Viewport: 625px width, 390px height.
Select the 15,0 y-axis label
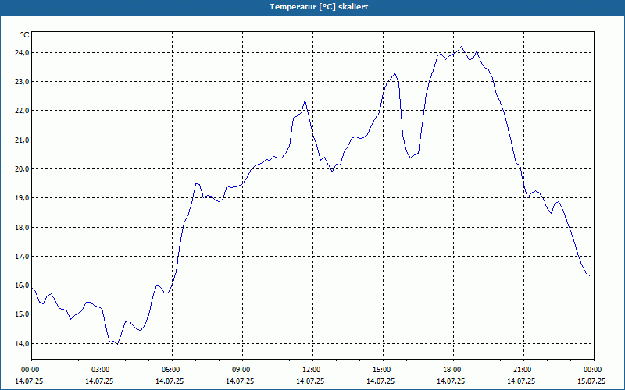(x=22, y=314)
